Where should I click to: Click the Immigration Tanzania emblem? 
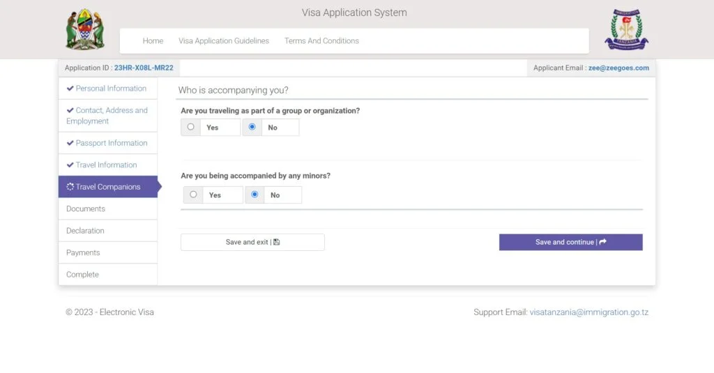tap(626, 30)
